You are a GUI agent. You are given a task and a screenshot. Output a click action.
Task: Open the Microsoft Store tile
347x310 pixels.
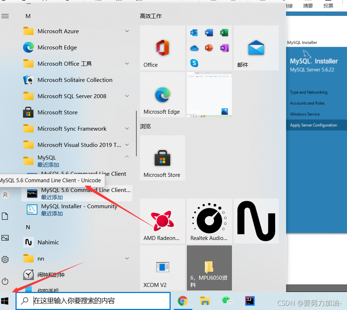tap(162, 158)
